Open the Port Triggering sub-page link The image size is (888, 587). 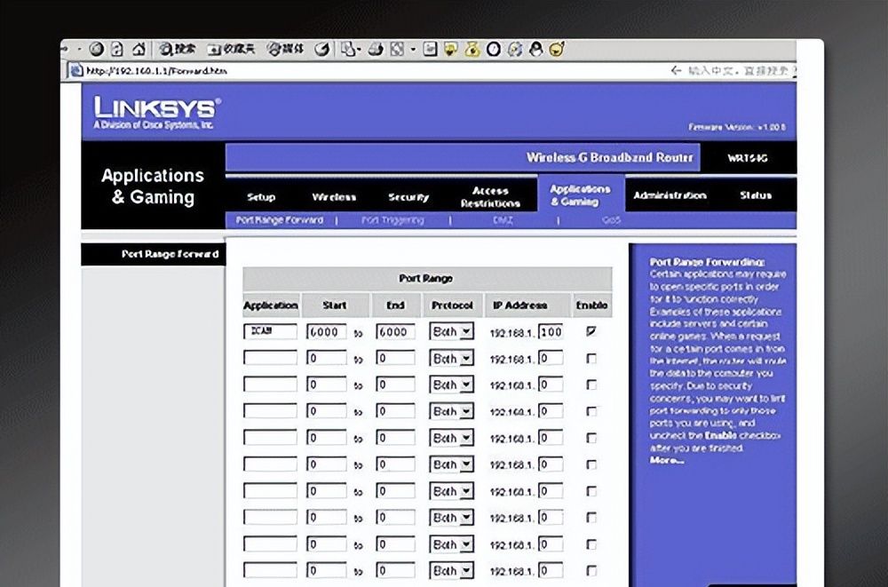click(x=392, y=220)
